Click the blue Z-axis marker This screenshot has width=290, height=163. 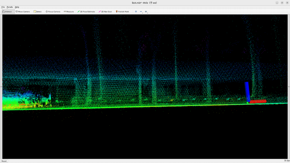(x=247, y=91)
